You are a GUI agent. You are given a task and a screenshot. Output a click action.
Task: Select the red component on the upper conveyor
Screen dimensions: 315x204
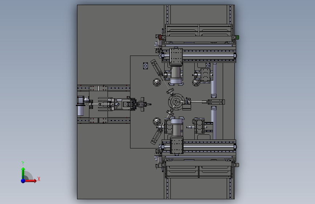tap(160, 37)
